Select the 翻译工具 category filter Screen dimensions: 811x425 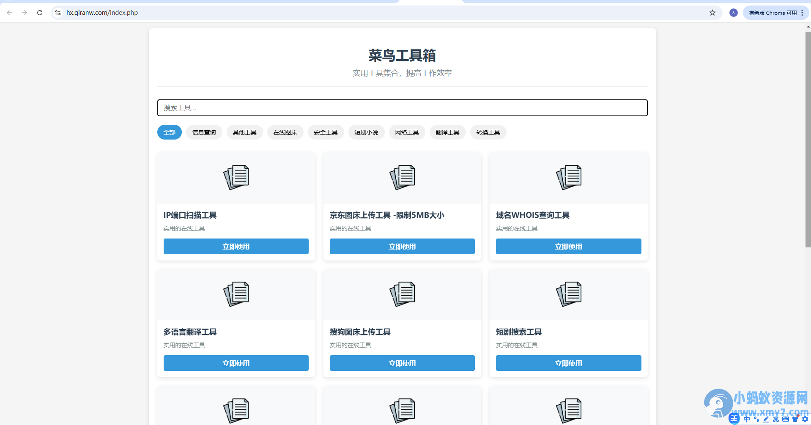[448, 132]
